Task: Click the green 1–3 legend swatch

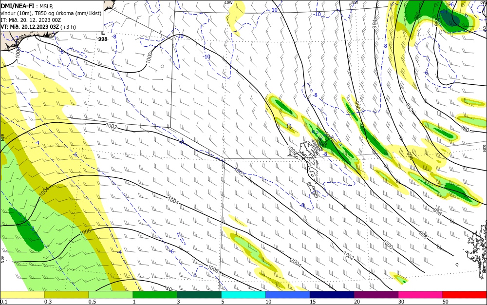Action: 155,295
